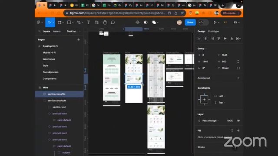Screen dimensions: 278x156
Task: Select the Mobile Hi-Fi page
Action: pyautogui.click(x=49, y=53)
